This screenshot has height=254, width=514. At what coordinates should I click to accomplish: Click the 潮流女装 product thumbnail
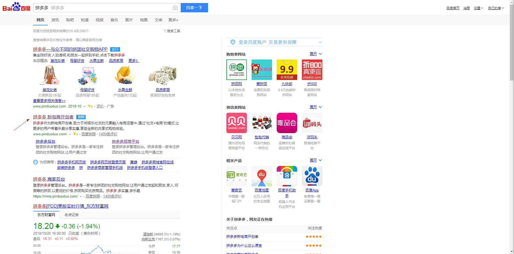pos(49,75)
